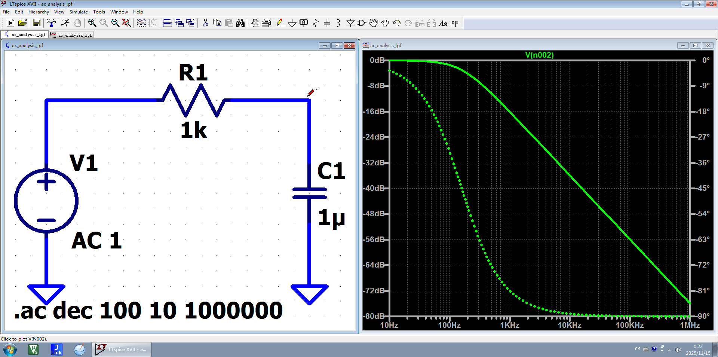
Task: Open the Control Panel hammer icon
Action: coord(51,23)
